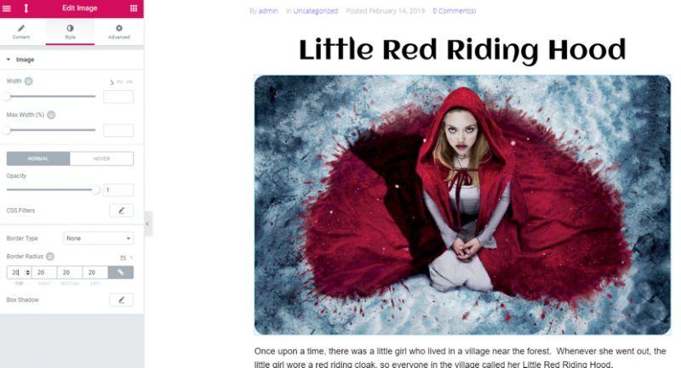The image size is (681, 368).
Task: Click the responsive icon next to Max Width
Action: pos(51,115)
